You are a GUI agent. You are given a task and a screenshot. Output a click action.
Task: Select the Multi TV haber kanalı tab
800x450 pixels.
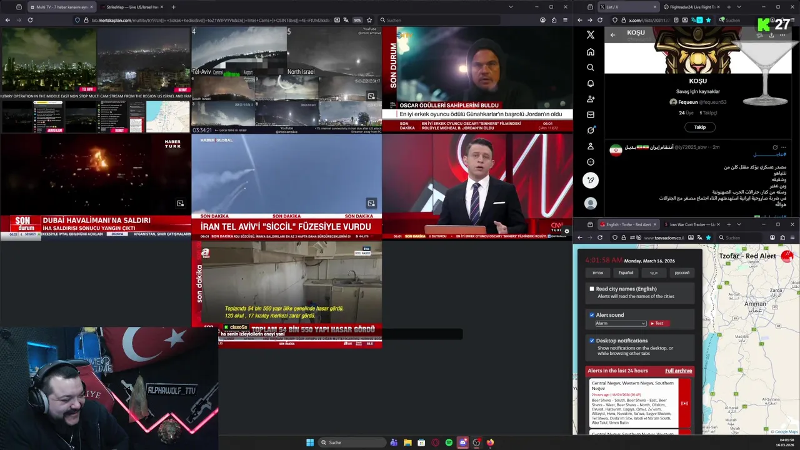click(61, 7)
